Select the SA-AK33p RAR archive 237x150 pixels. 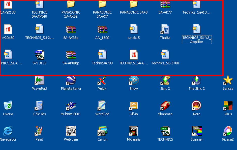coord(71,29)
